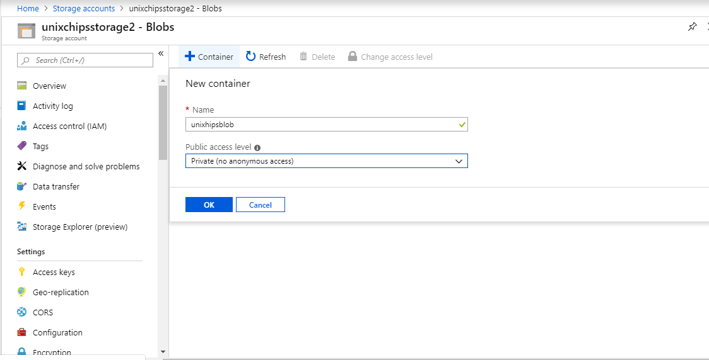Click the greyed Delete toolbar item
709x360 pixels.
[x=317, y=57]
